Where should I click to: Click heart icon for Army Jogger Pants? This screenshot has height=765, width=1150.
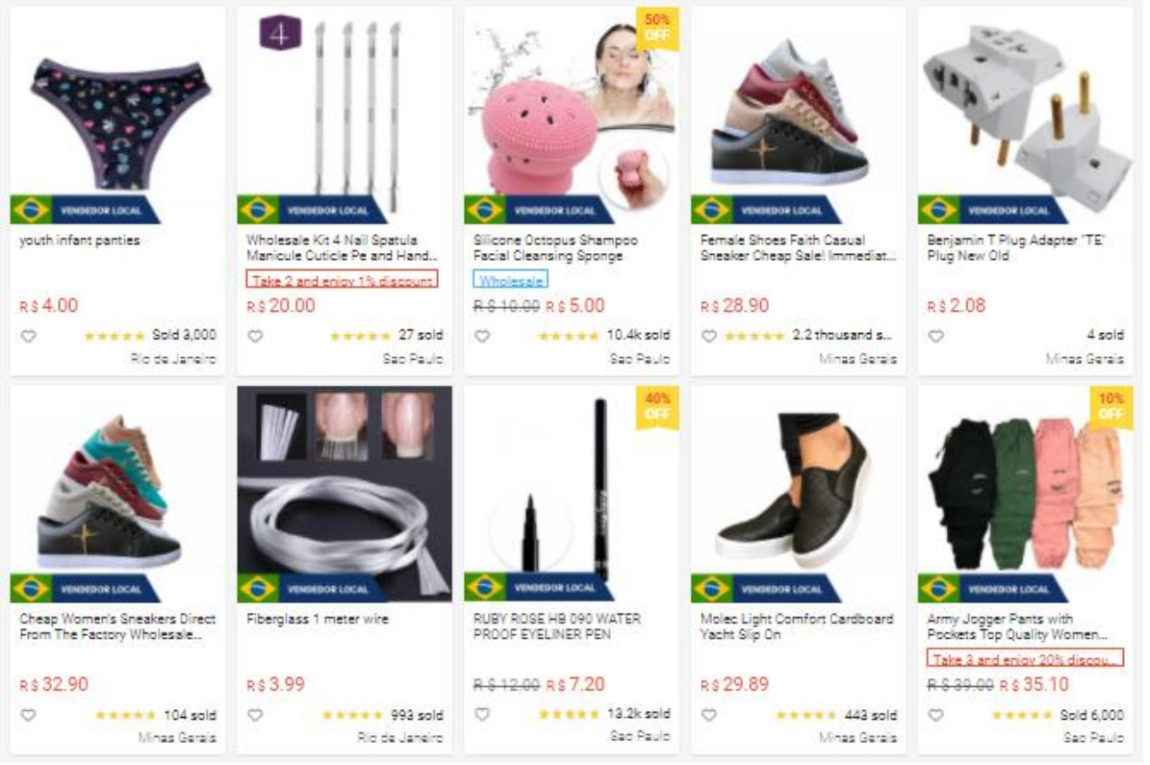pyautogui.click(x=935, y=715)
